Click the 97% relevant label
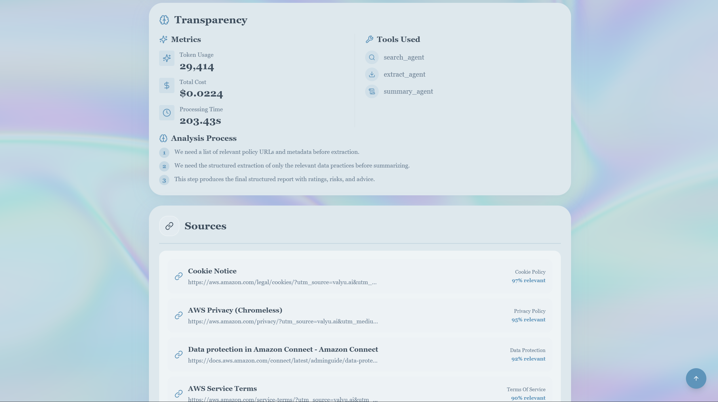Screen dimensions: 718x402 528,280
